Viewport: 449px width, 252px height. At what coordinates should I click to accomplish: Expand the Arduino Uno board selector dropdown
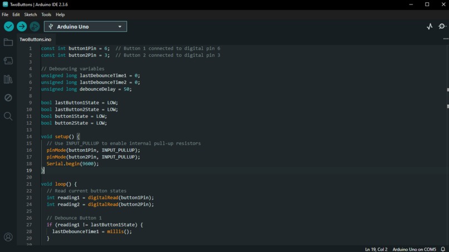coord(85,27)
